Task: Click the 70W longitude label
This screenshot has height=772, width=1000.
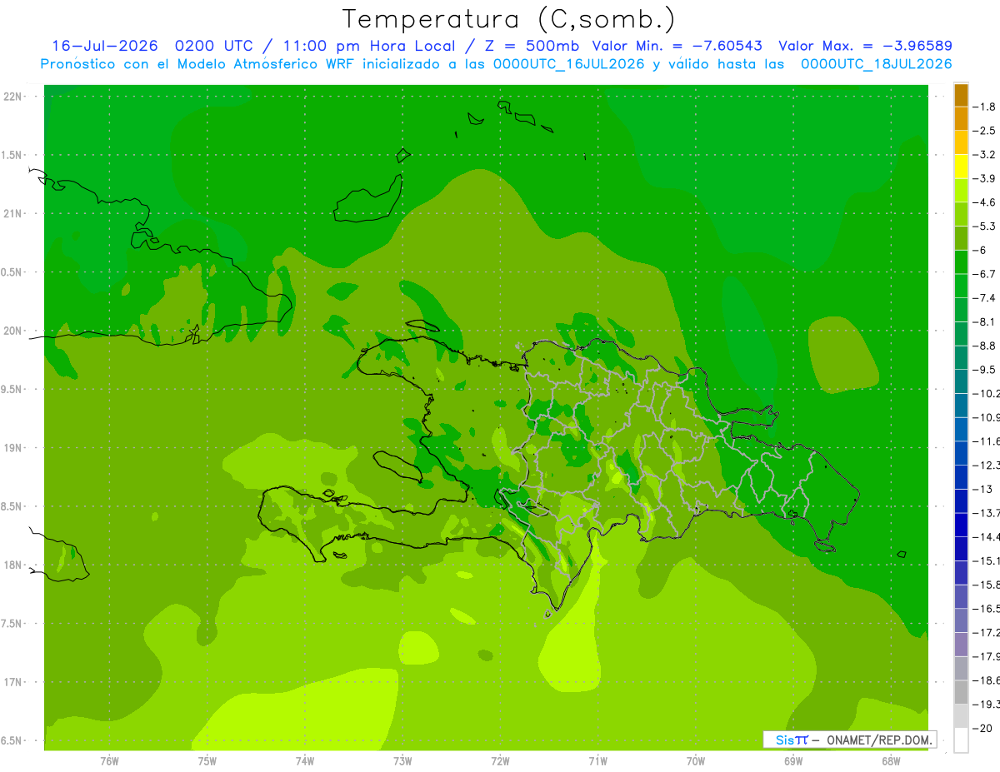Action: pyautogui.click(x=696, y=761)
